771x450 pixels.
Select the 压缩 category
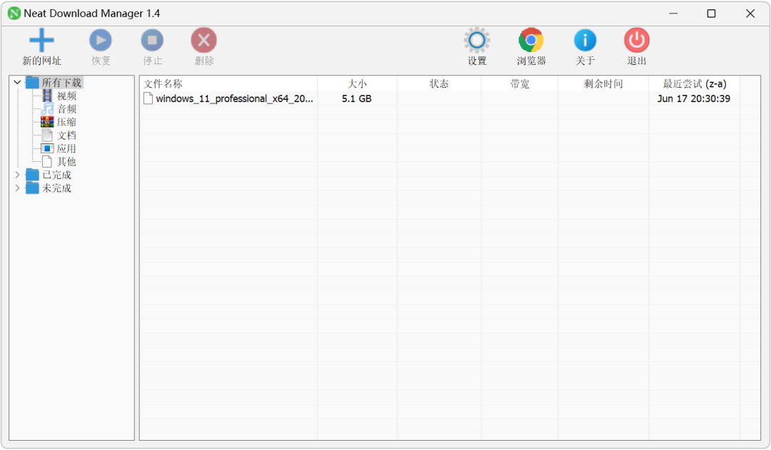click(66, 123)
